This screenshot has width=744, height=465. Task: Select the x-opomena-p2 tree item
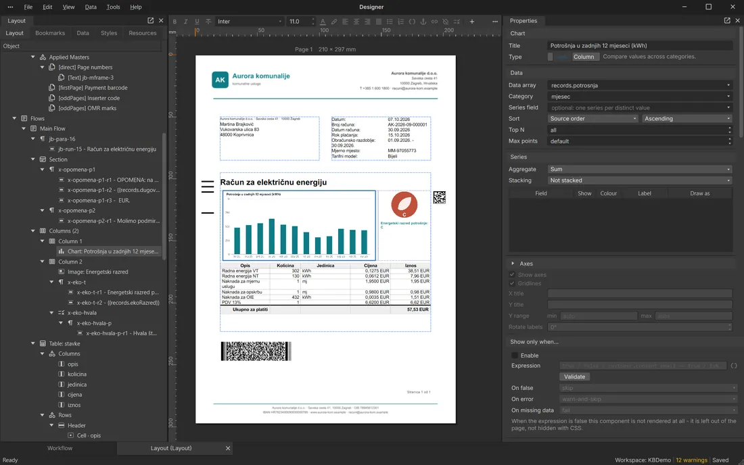pos(76,210)
